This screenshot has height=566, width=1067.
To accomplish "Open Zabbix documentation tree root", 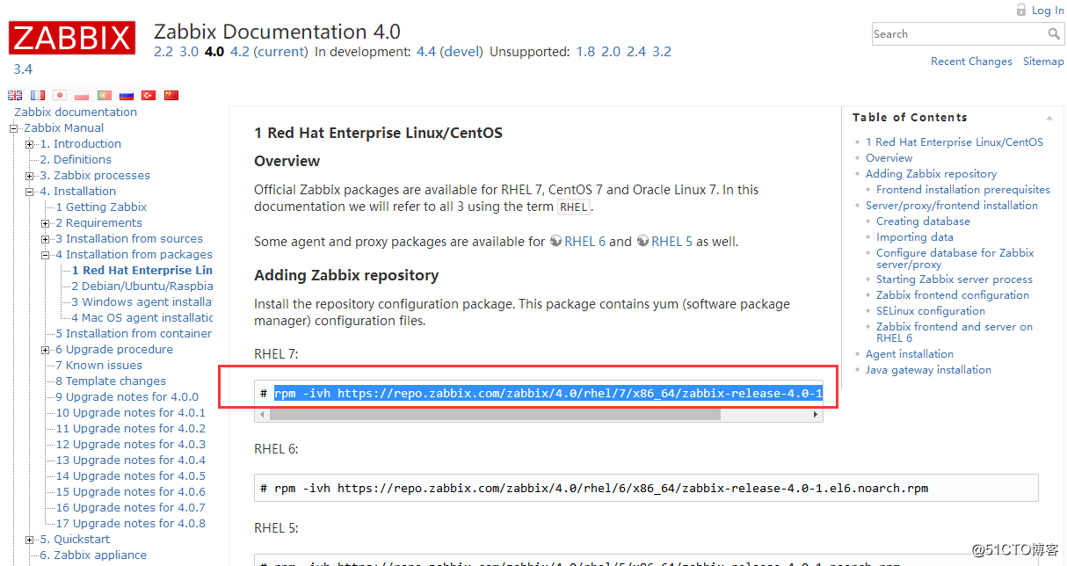I will pos(76,112).
